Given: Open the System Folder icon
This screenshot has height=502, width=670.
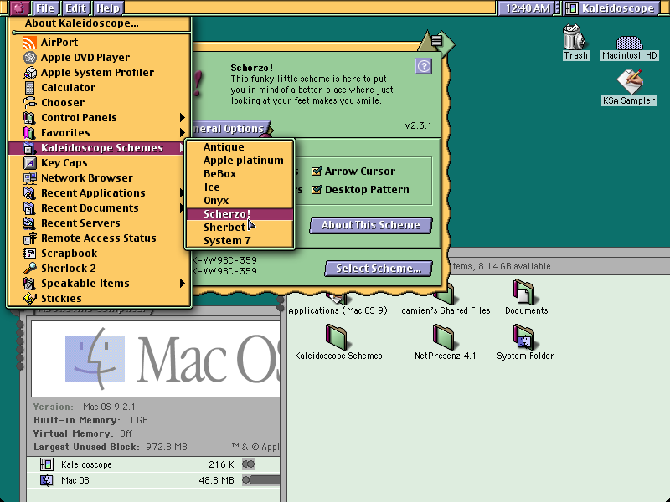Looking at the screenshot, I should (x=524, y=337).
